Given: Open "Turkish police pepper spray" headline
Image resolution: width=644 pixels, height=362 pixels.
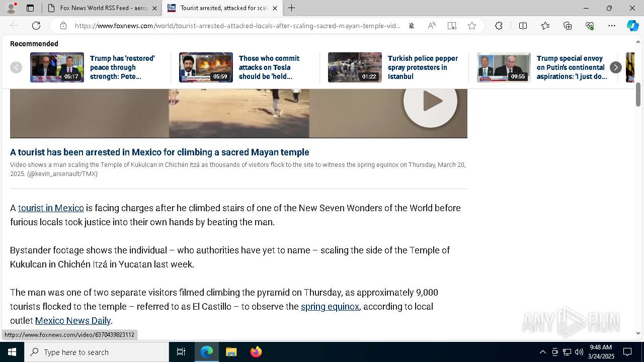Looking at the screenshot, I should 423,67.
